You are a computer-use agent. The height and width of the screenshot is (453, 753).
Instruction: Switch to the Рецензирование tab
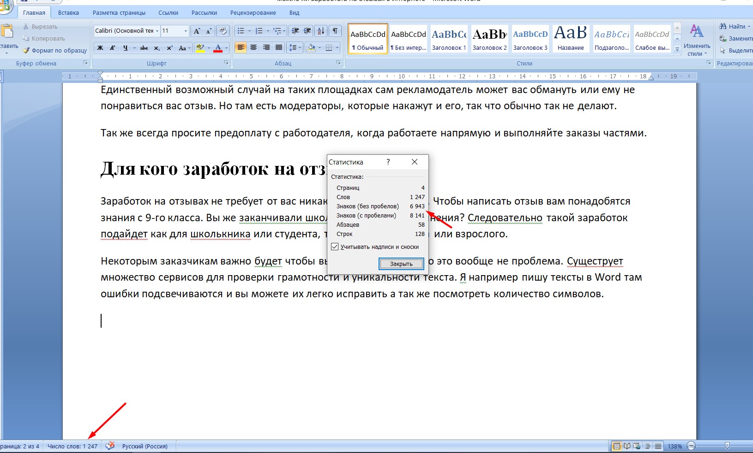point(253,12)
